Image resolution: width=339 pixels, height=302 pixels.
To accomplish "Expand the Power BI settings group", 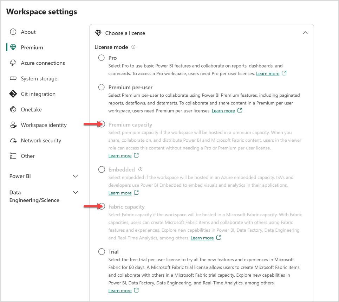I will [x=75, y=176].
